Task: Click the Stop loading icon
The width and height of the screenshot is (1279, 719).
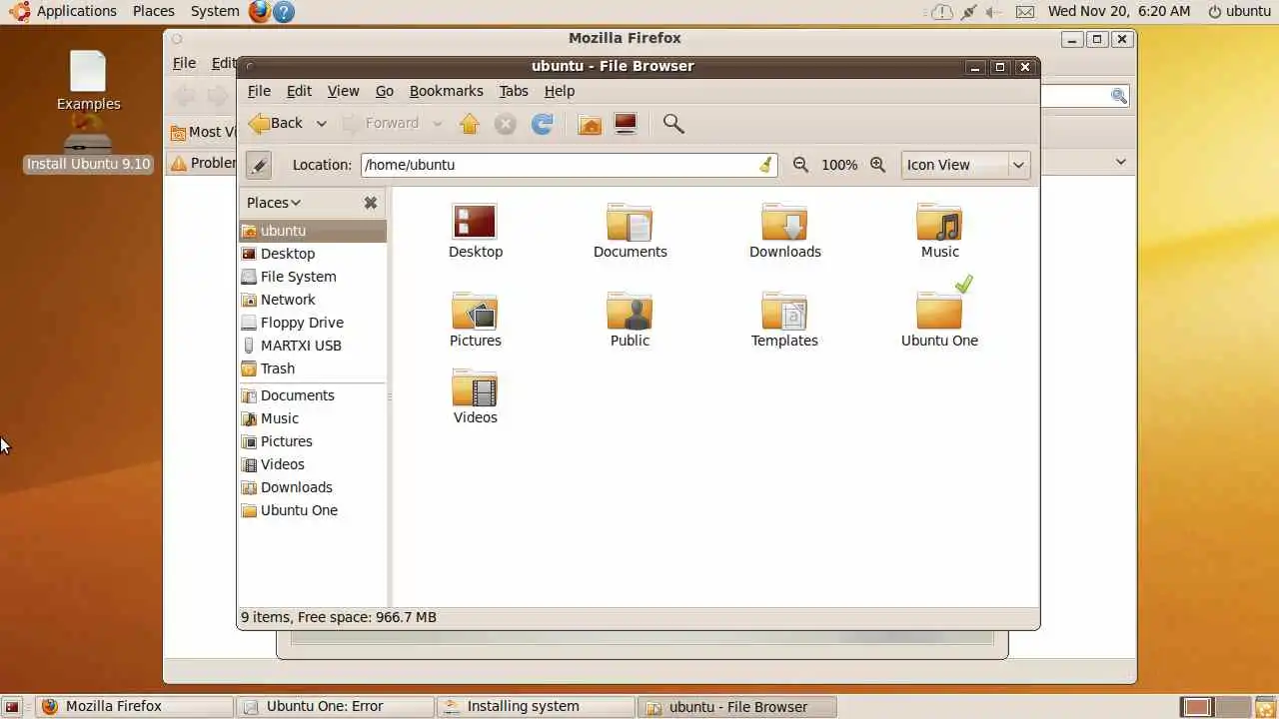Action: click(x=506, y=124)
